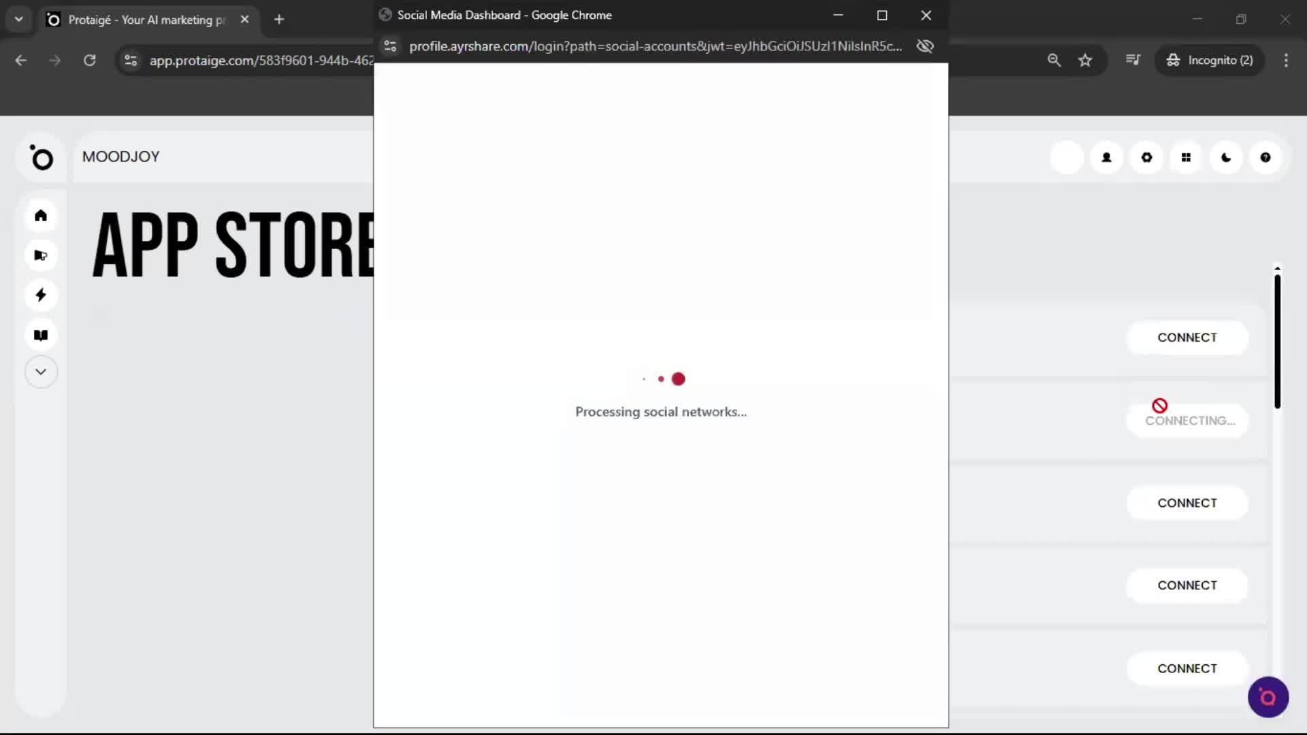The height and width of the screenshot is (735, 1307).
Task: Toggle dark mode with the moon icon
Action: coord(1226,157)
